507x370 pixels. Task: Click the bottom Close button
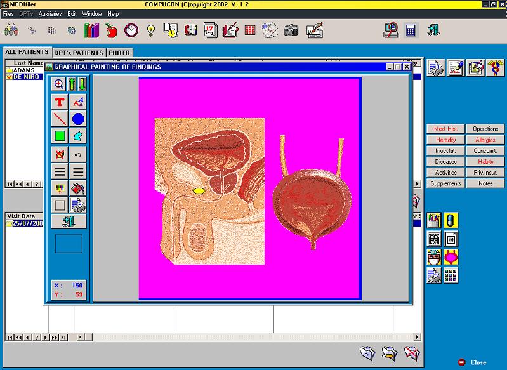pyautogui.click(x=473, y=362)
